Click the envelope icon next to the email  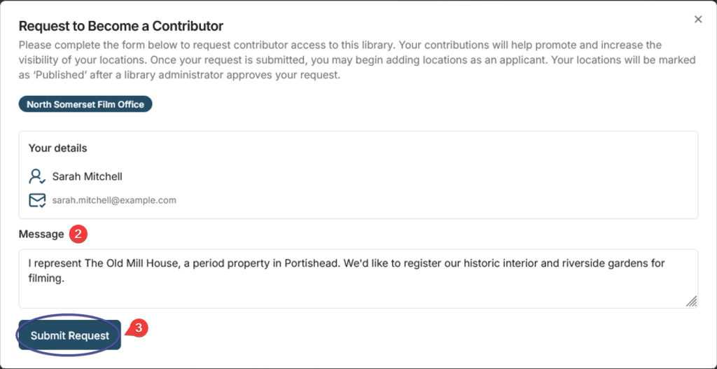[36, 200]
